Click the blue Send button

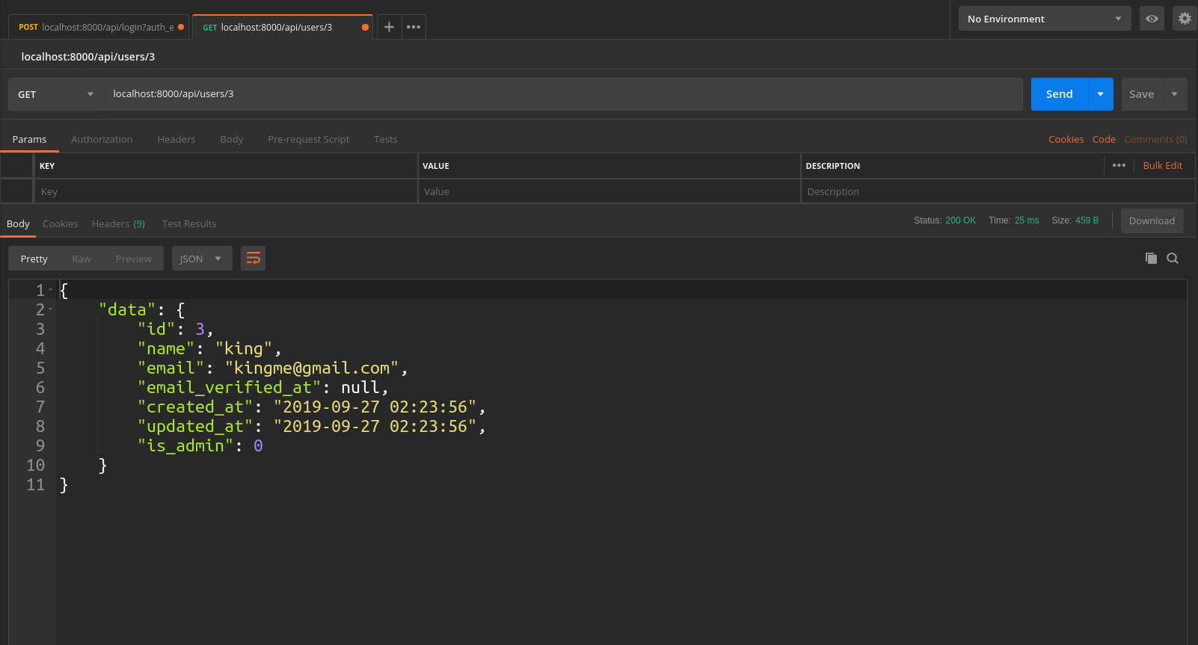click(x=1059, y=94)
